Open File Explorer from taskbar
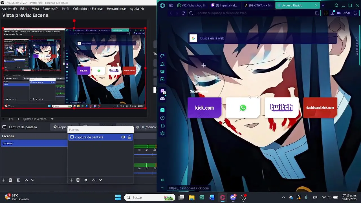 (x=191, y=197)
